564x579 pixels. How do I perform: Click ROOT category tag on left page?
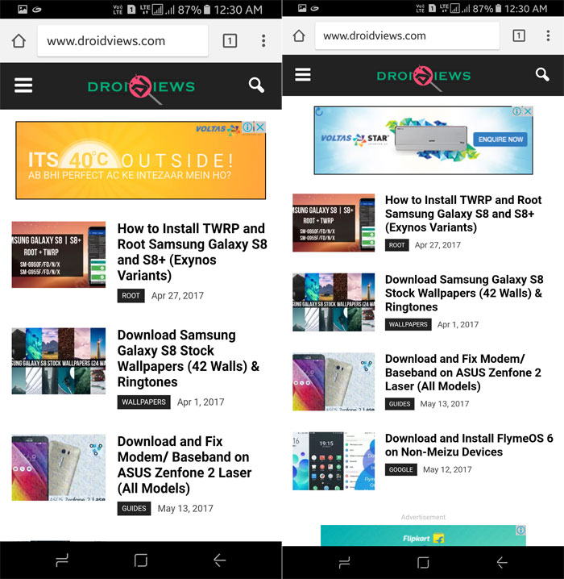click(x=131, y=295)
